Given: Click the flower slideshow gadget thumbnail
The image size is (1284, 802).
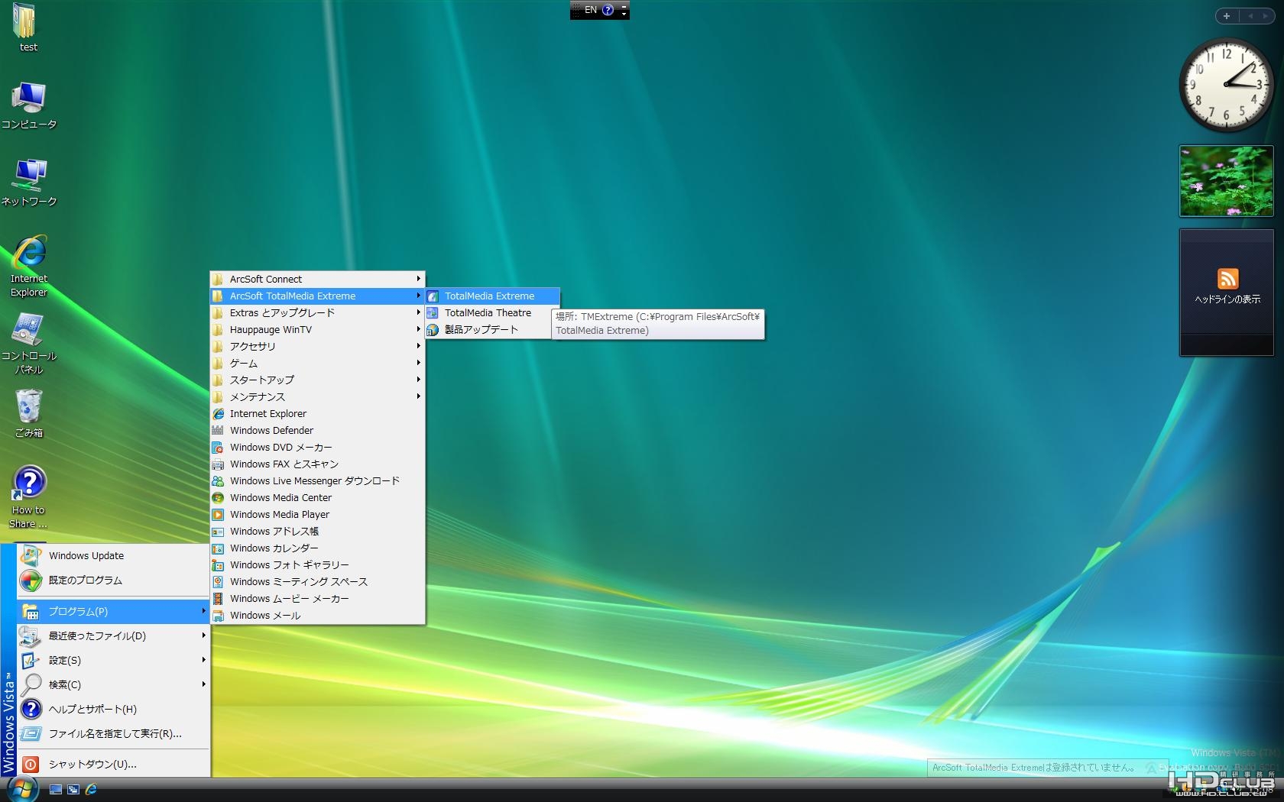Looking at the screenshot, I should tap(1226, 181).
